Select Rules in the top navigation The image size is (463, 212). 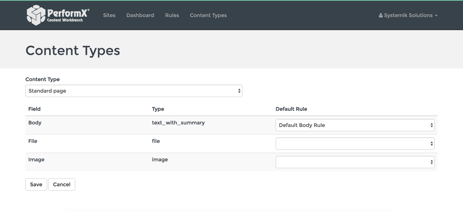172,15
